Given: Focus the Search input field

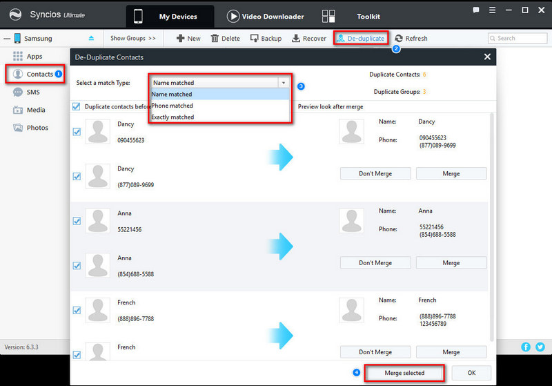Looking at the screenshot, I should click(517, 38).
